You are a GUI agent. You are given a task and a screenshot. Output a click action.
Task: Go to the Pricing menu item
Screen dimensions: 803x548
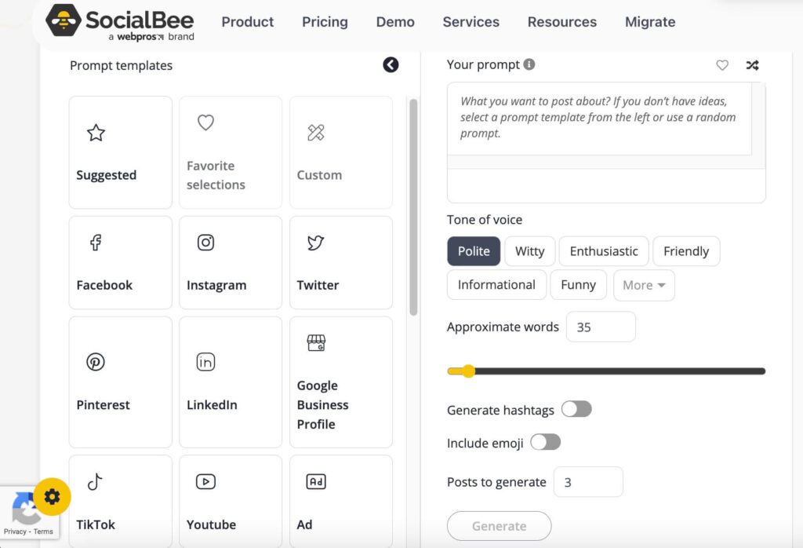pos(325,22)
